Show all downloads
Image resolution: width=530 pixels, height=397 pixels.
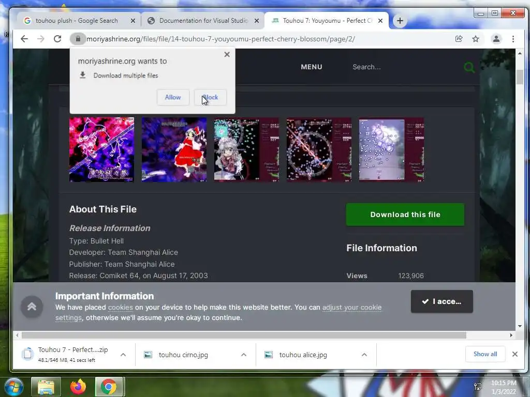pos(485,354)
